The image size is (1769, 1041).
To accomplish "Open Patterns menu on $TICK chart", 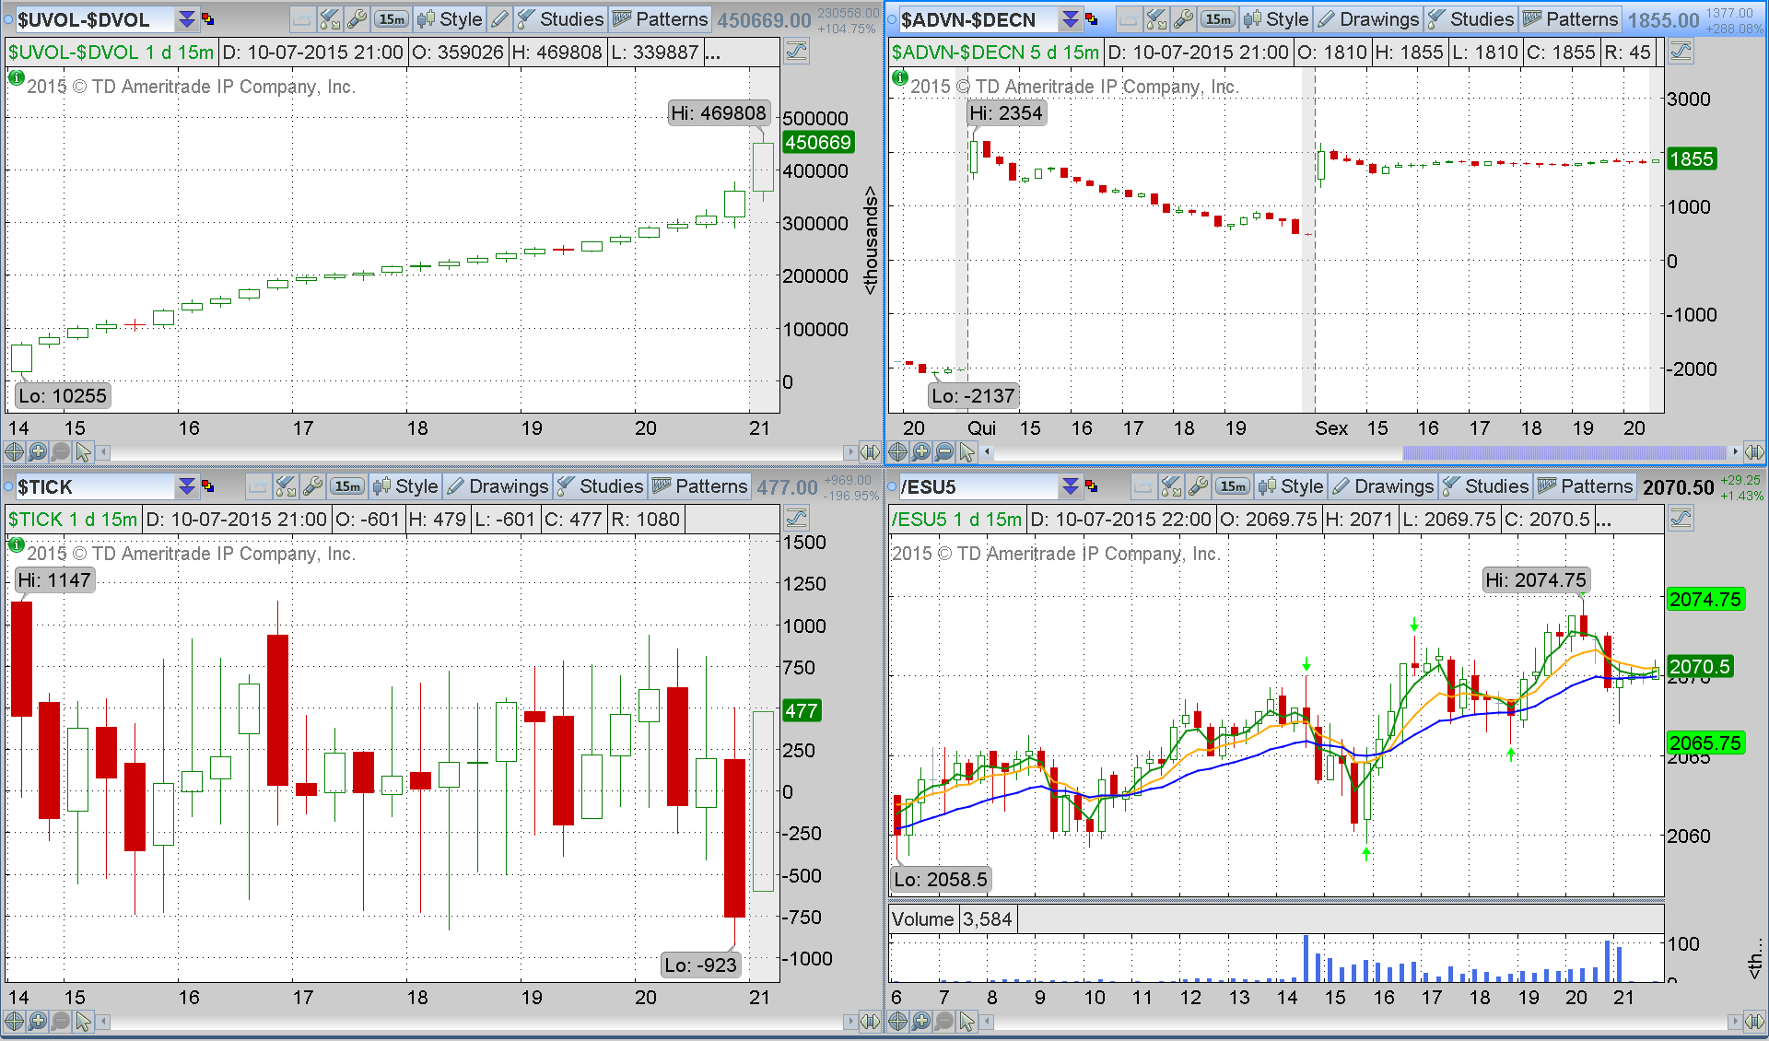I will (x=700, y=486).
